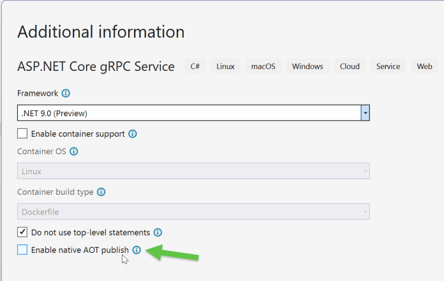Check Enable native AOT publish

click(22, 250)
